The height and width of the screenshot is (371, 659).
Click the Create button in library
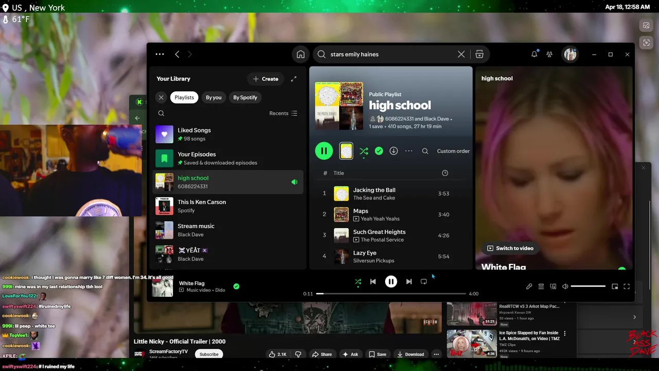point(266,79)
